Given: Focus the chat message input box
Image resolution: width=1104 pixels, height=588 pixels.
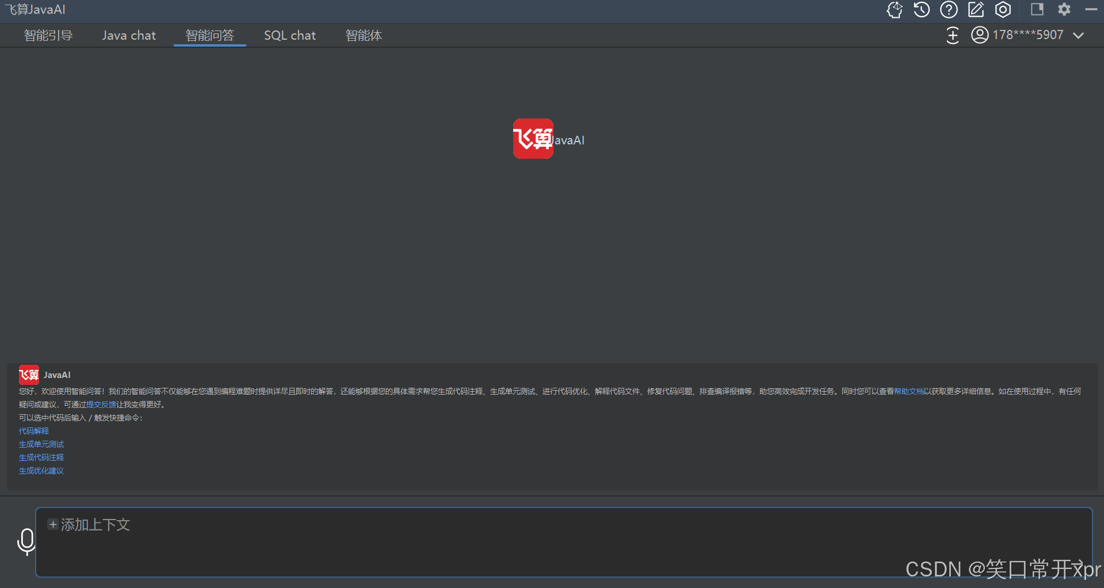Looking at the screenshot, I should [564, 542].
